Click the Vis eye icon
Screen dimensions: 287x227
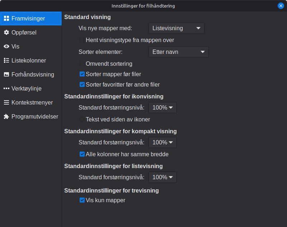(6, 46)
